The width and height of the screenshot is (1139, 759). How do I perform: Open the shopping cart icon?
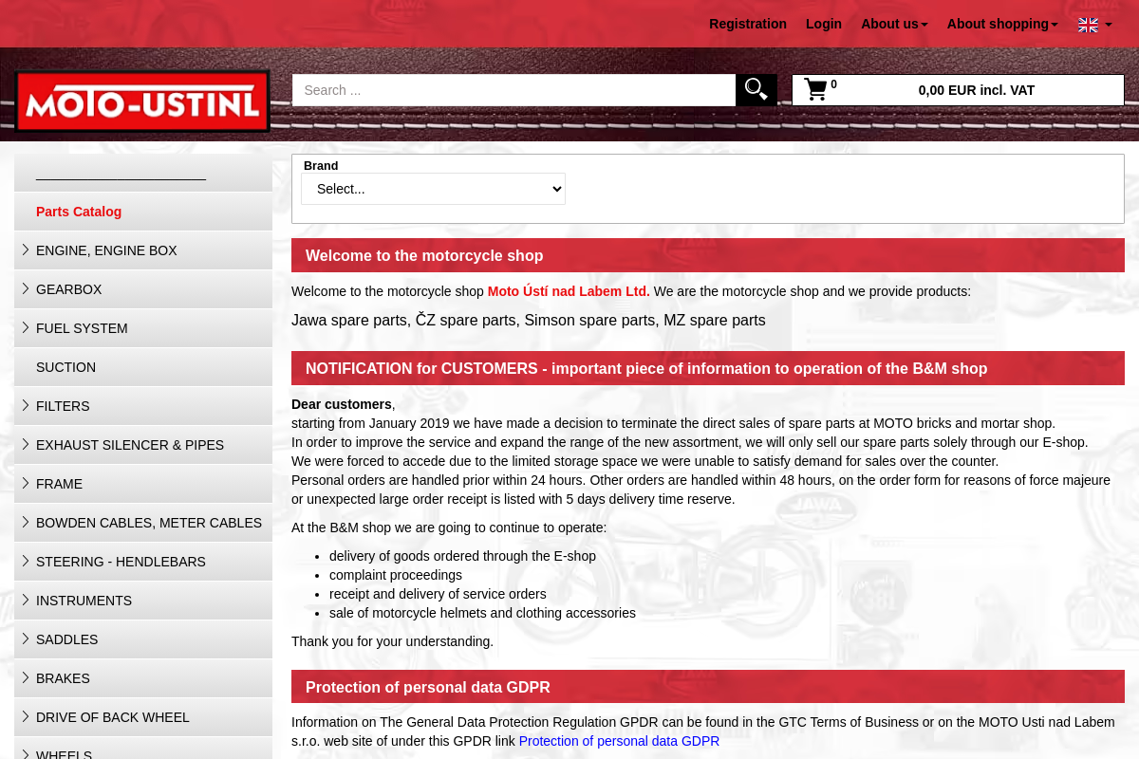click(x=815, y=90)
